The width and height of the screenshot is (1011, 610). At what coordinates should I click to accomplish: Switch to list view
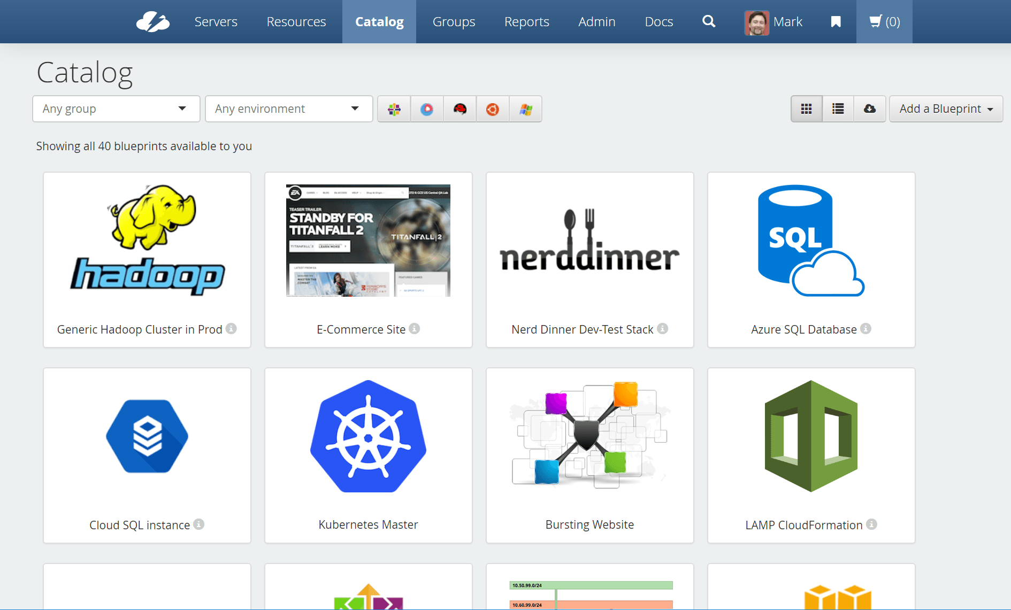point(838,109)
